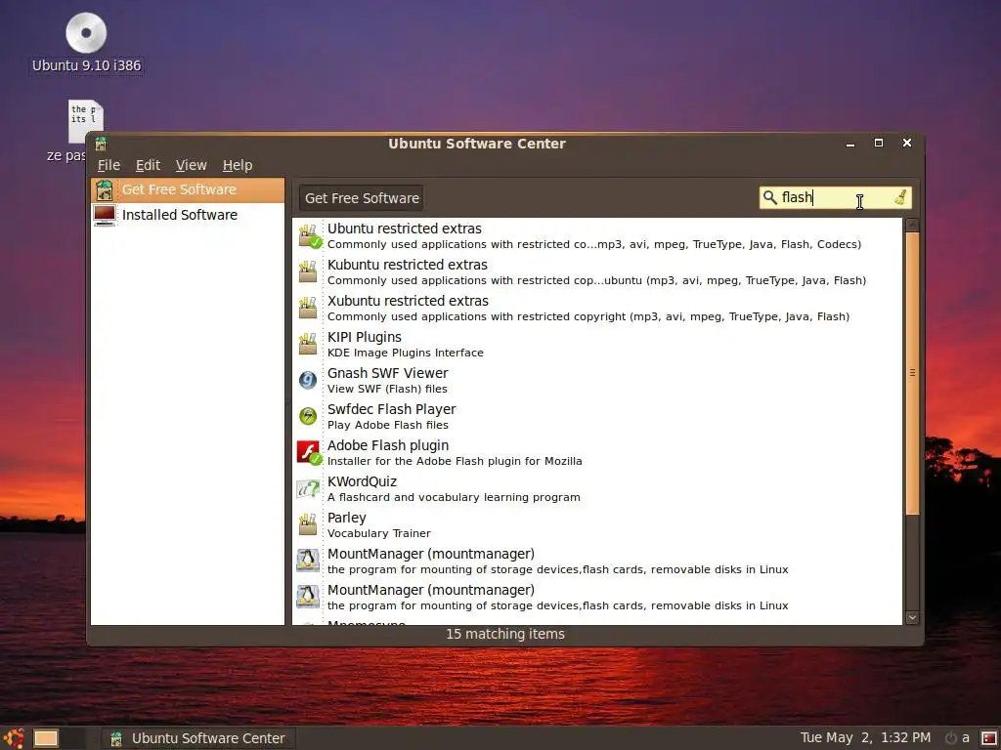Image resolution: width=1001 pixels, height=750 pixels.
Task: Select the Adobe Flash plugin title
Action: [388, 445]
